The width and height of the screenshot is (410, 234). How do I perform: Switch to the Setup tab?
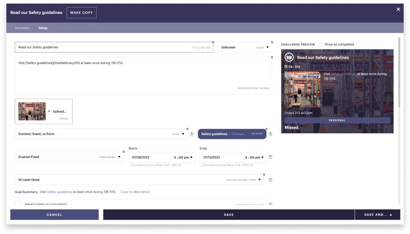(x=43, y=28)
